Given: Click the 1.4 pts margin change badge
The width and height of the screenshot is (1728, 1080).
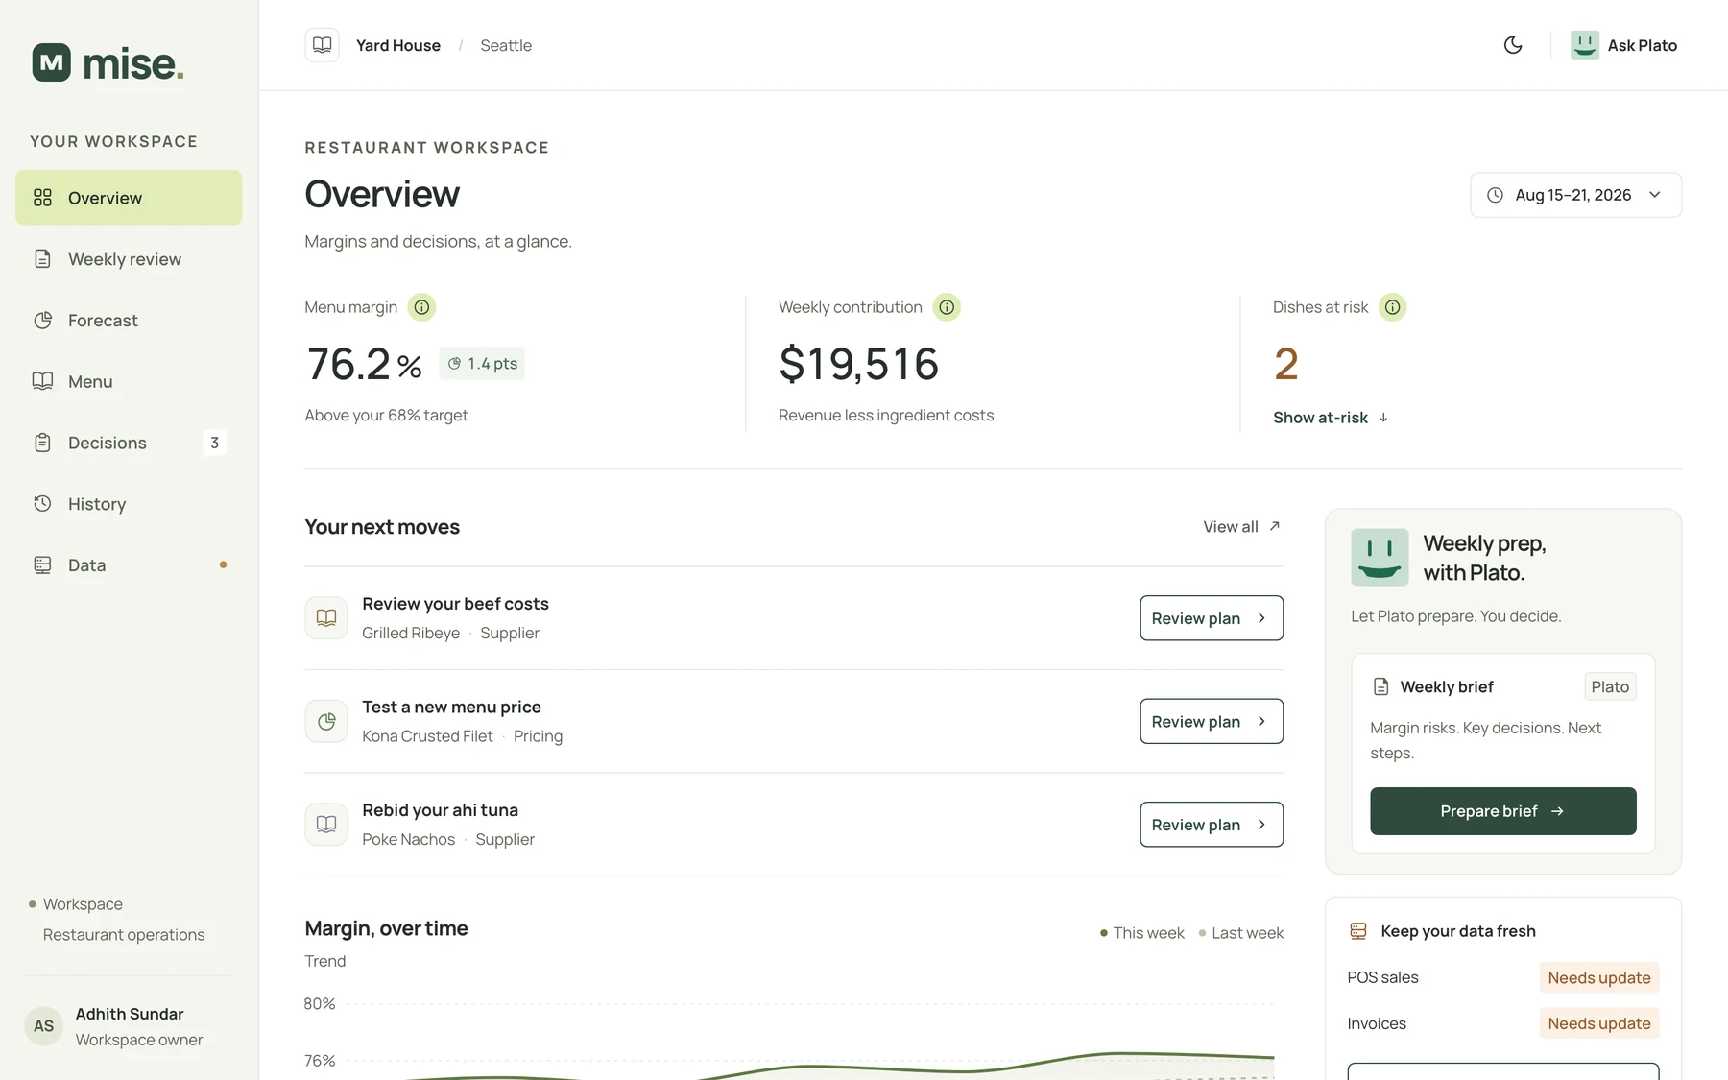Looking at the screenshot, I should [x=482, y=364].
